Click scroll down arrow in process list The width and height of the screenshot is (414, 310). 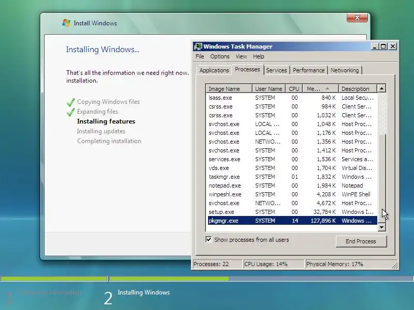[x=381, y=227]
